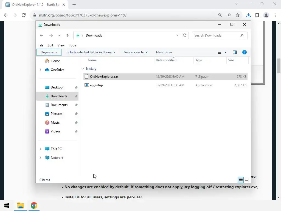Open Include selected folder in library
Viewport: 281px width, 211px height.
pyautogui.click(x=90, y=52)
